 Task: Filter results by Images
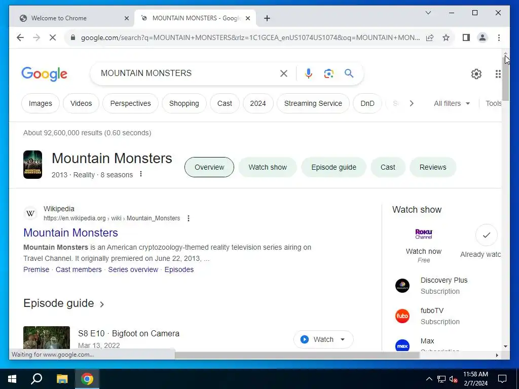pyautogui.click(x=41, y=103)
